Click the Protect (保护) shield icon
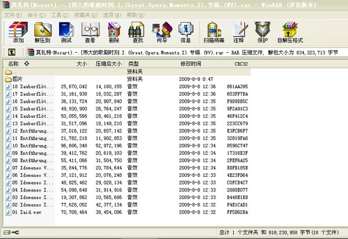This screenshot has width=348, height=239. click(262, 32)
